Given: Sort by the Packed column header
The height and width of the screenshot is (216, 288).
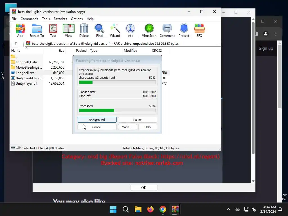Looking at the screenshot, I should pyautogui.click(x=77, y=51).
